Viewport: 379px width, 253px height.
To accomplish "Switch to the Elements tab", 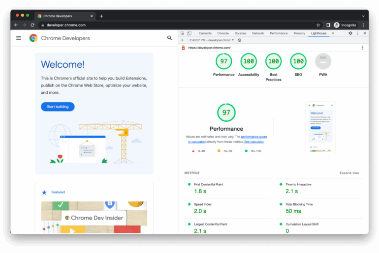I will [x=205, y=33].
